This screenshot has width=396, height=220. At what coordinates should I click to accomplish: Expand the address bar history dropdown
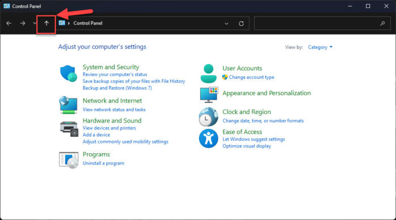[x=226, y=24]
